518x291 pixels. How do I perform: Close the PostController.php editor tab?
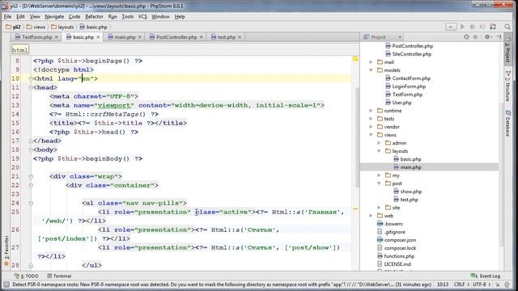(x=202, y=37)
